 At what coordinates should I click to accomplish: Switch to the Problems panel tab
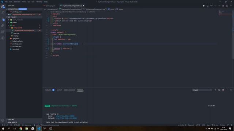point(50,90)
